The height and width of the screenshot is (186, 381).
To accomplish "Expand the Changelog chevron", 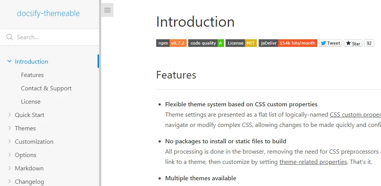I will click(x=10, y=181).
